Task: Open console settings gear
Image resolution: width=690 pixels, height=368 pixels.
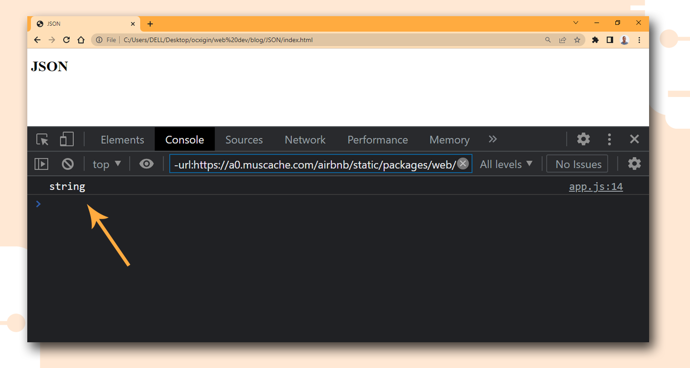Action: coord(634,164)
